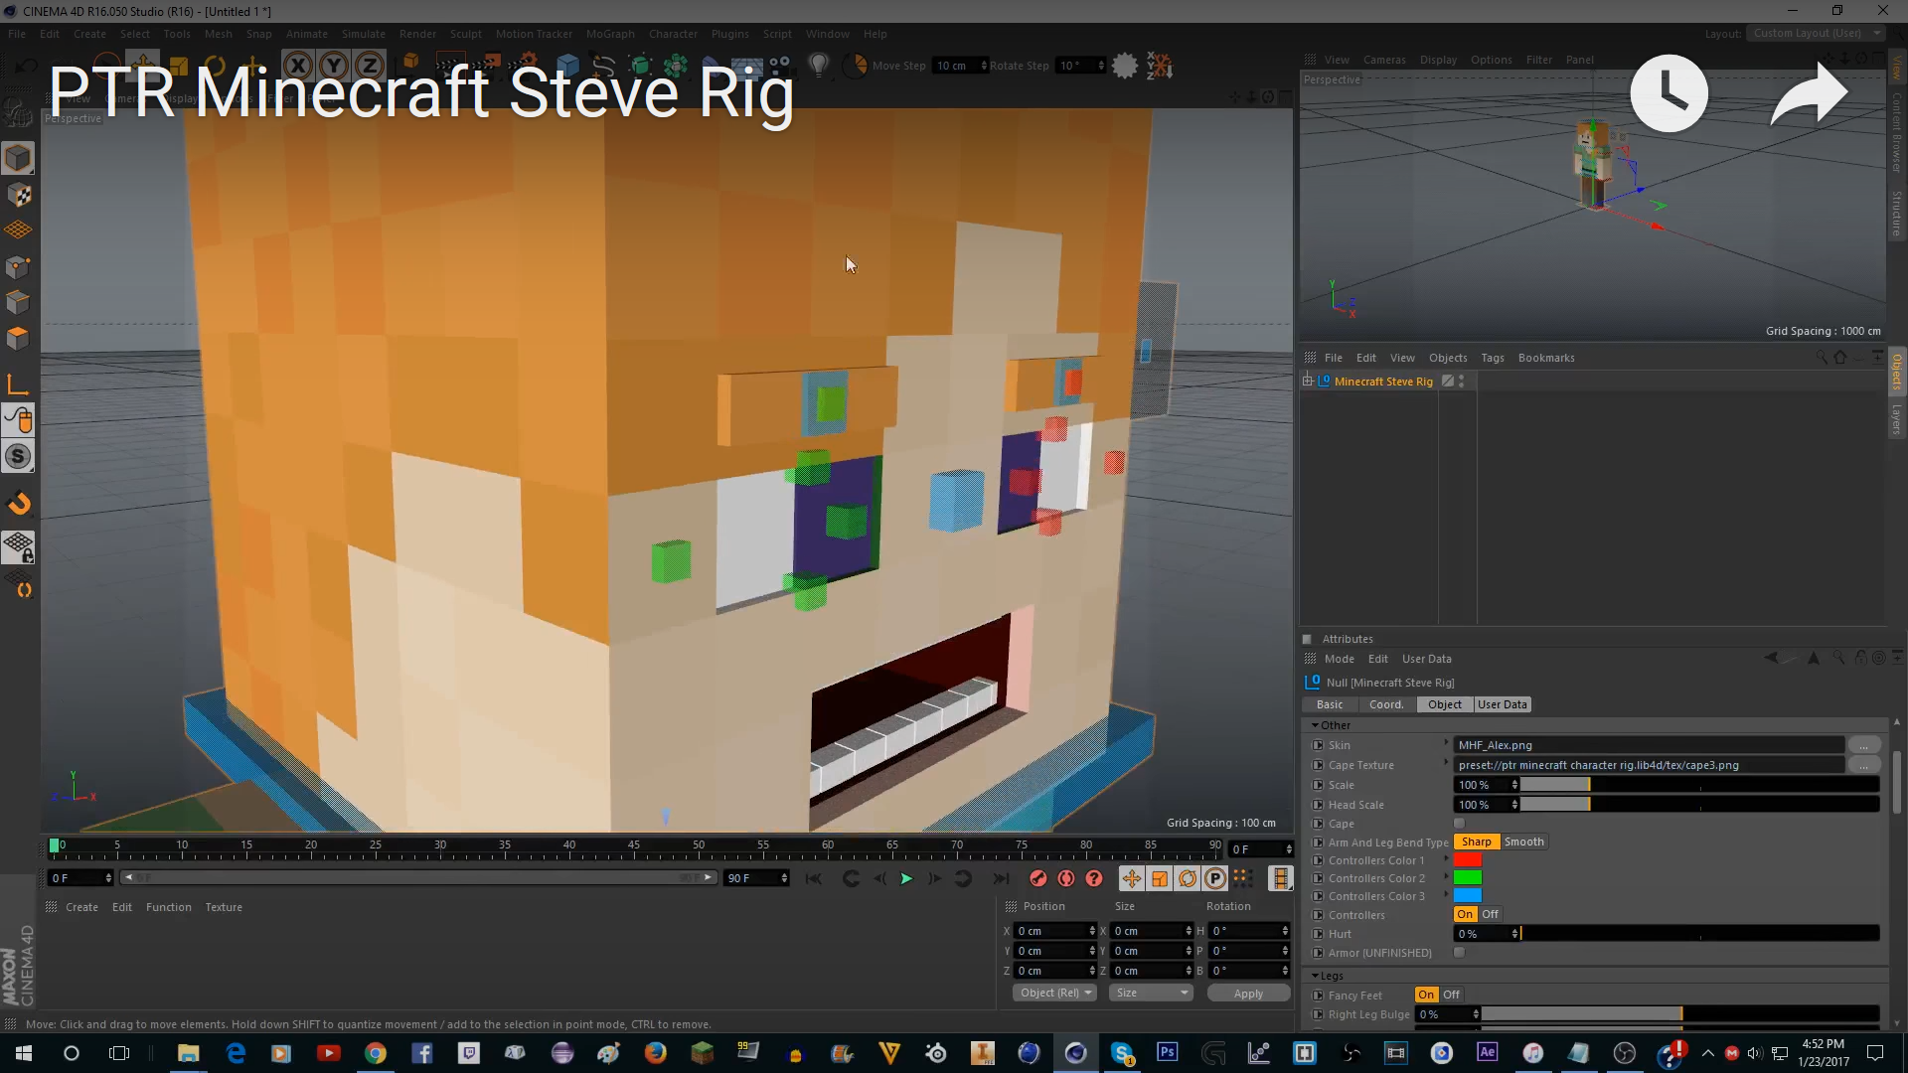The height and width of the screenshot is (1073, 1908).
Task: Select Model mode in the left toolbar
Action: (x=18, y=158)
